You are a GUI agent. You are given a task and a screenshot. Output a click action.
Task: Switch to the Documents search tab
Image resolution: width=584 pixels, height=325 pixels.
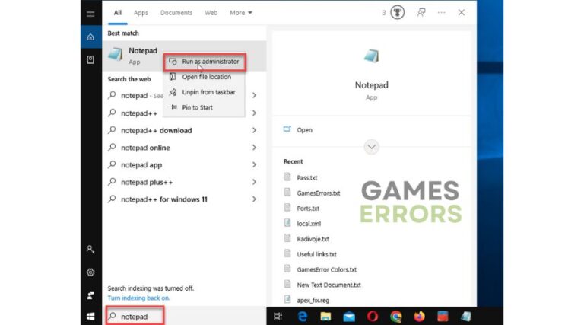(x=176, y=13)
